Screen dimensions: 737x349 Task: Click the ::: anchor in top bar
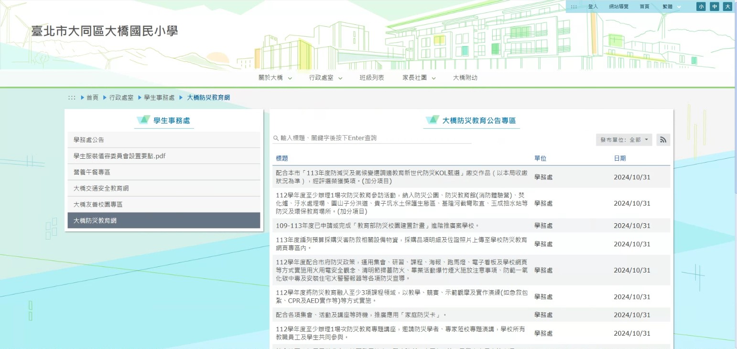tap(574, 7)
